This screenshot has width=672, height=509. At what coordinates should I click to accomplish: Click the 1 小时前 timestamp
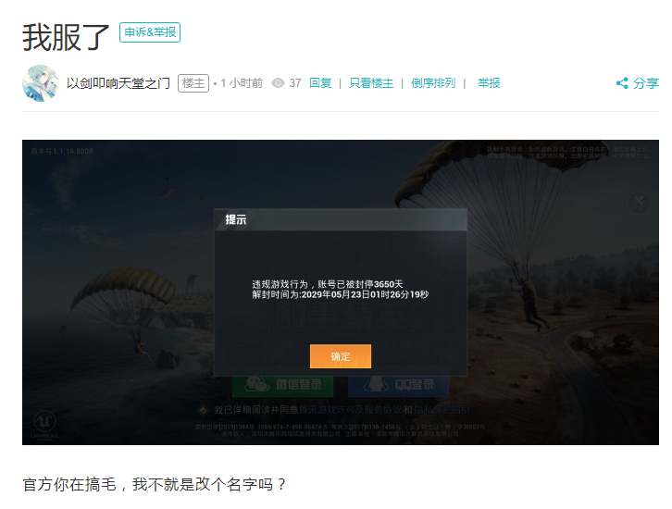coord(242,83)
